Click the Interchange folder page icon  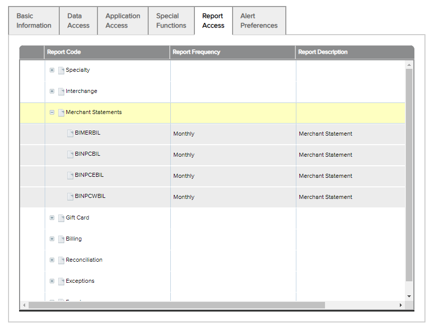pos(61,91)
